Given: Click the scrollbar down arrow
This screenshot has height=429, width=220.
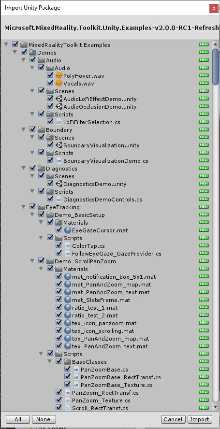Looking at the screenshot, I should [x=216, y=407].
